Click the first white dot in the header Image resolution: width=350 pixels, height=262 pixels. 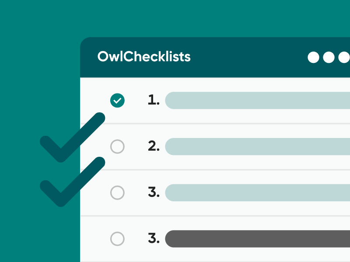(x=314, y=57)
